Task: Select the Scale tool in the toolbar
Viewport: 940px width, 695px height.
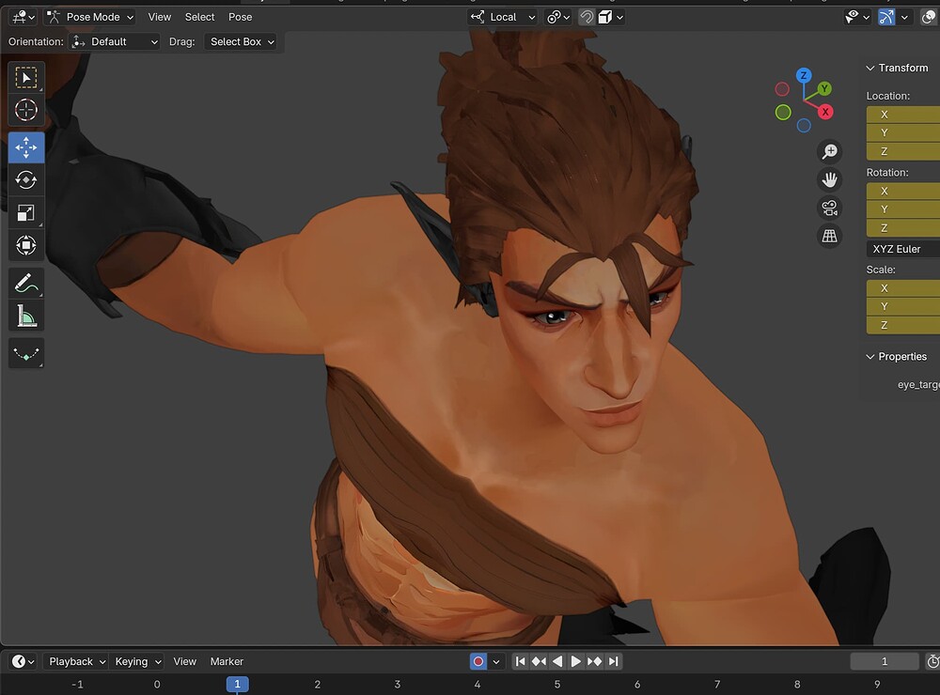Action: coord(25,212)
